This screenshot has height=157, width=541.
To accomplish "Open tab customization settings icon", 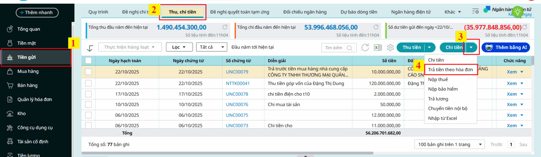I will click(475, 11).
